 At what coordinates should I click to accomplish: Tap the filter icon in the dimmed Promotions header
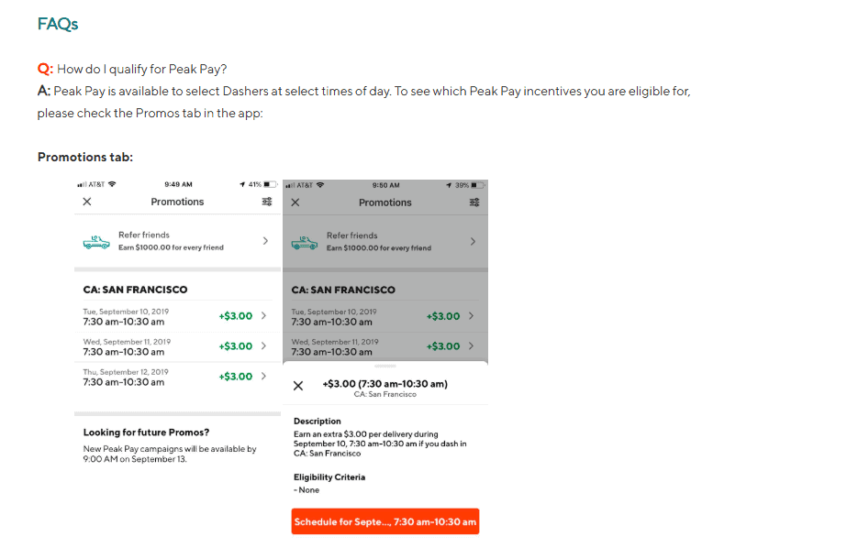coord(474,203)
